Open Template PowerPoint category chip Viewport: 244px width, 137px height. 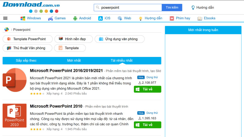click(x=27, y=39)
